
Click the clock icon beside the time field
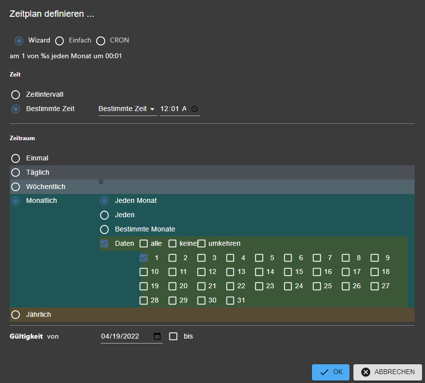tap(194, 109)
